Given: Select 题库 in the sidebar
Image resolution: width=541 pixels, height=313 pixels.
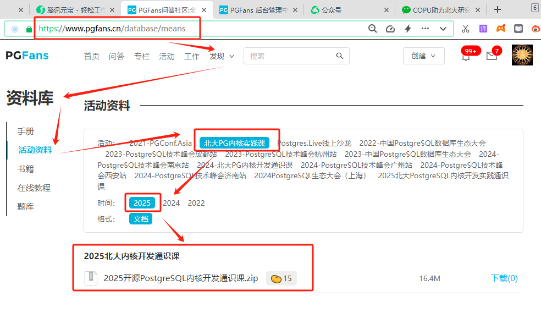Looking at the screenshot, I should pos(26,206).
